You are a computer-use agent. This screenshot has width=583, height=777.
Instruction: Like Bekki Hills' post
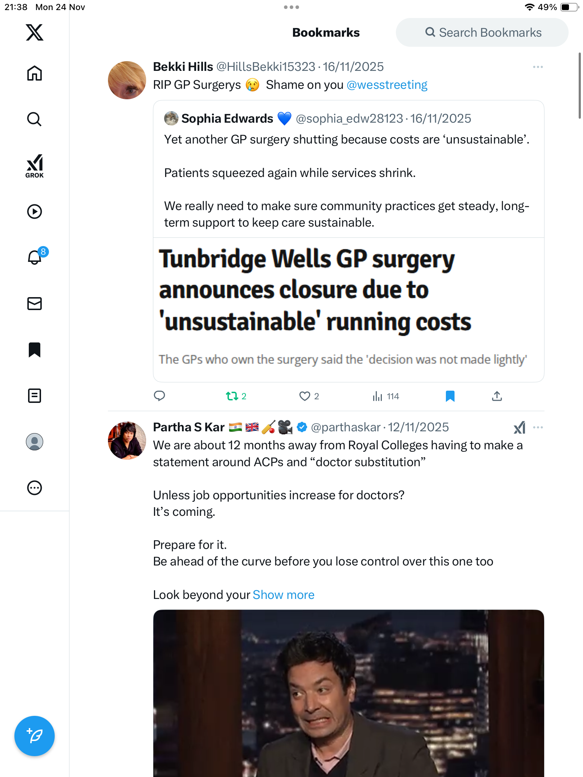click(x=304, y=396)
